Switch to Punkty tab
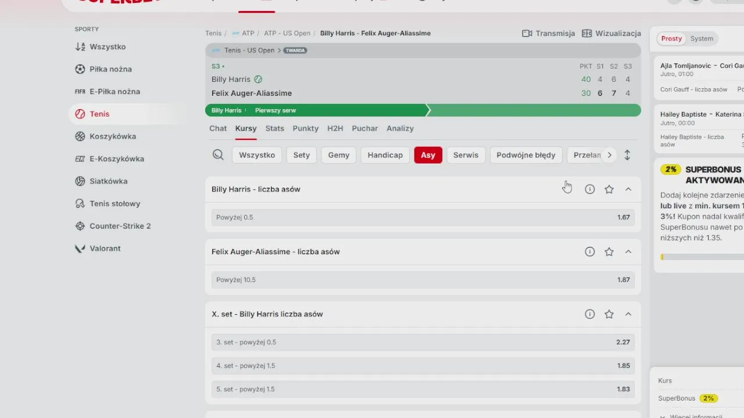Image resolution: width=744 pixels, height=418 pixels. point(306,128)
